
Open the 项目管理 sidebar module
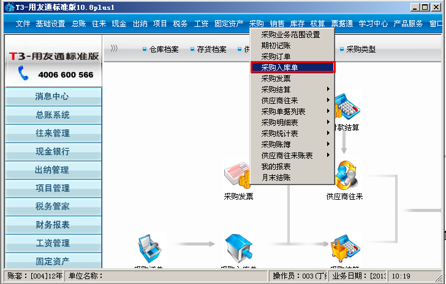[53, 188]
